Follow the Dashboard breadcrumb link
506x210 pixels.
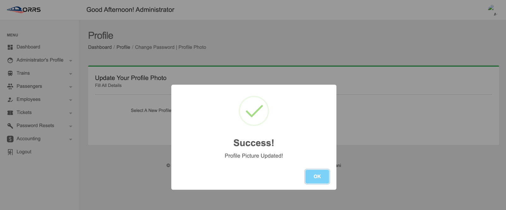tap(100, 47)
